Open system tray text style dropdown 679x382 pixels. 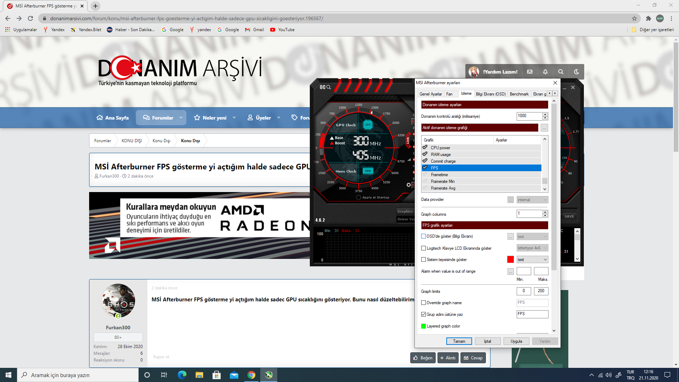click(532, 260)
